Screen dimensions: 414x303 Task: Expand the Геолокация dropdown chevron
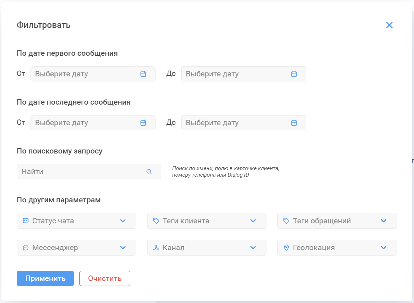coord(384,247)
